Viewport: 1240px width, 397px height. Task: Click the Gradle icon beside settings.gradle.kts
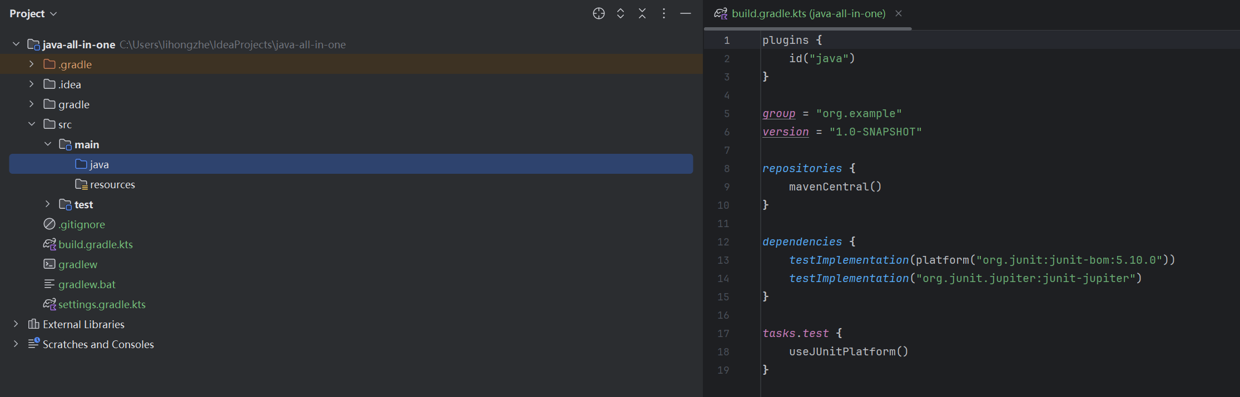pos(49,304)
